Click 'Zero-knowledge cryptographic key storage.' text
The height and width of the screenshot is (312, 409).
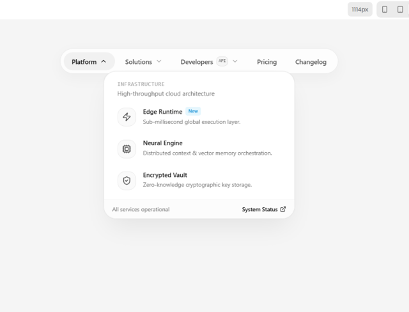[x=197, y=185]
